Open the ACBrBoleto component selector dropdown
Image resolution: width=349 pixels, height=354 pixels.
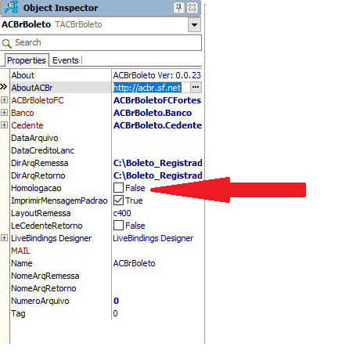click(194, 25)
